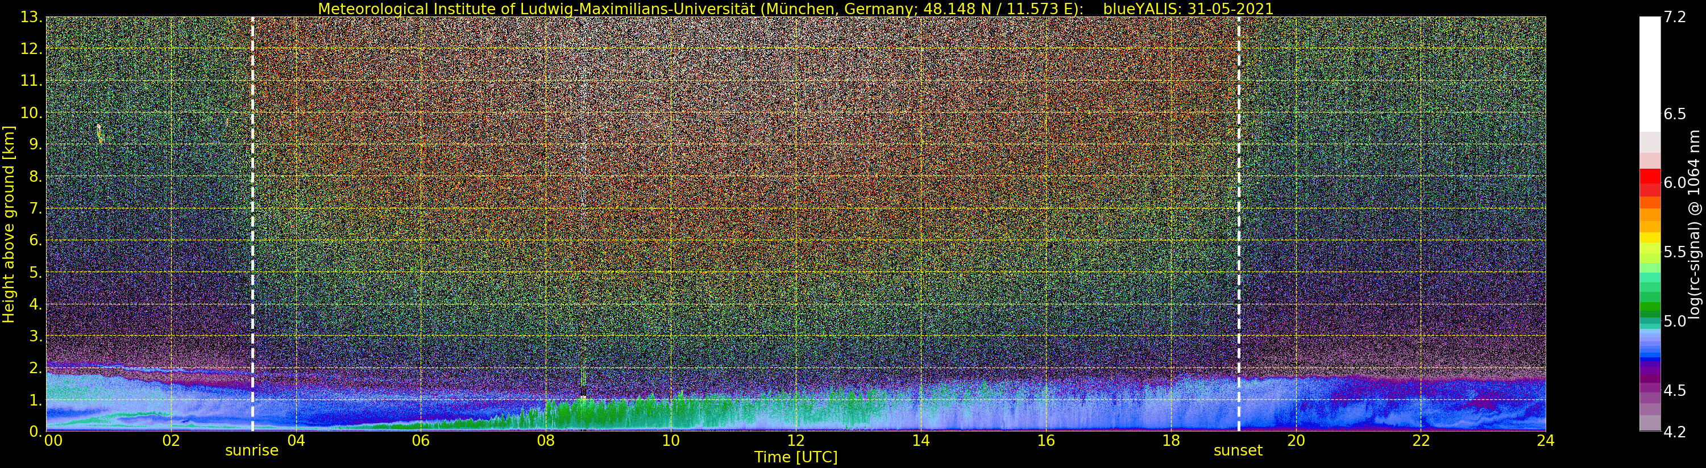Click the white dashed sunset marker line
1706x468 pixels.
pyautogui.click(x=1239, y=224)
